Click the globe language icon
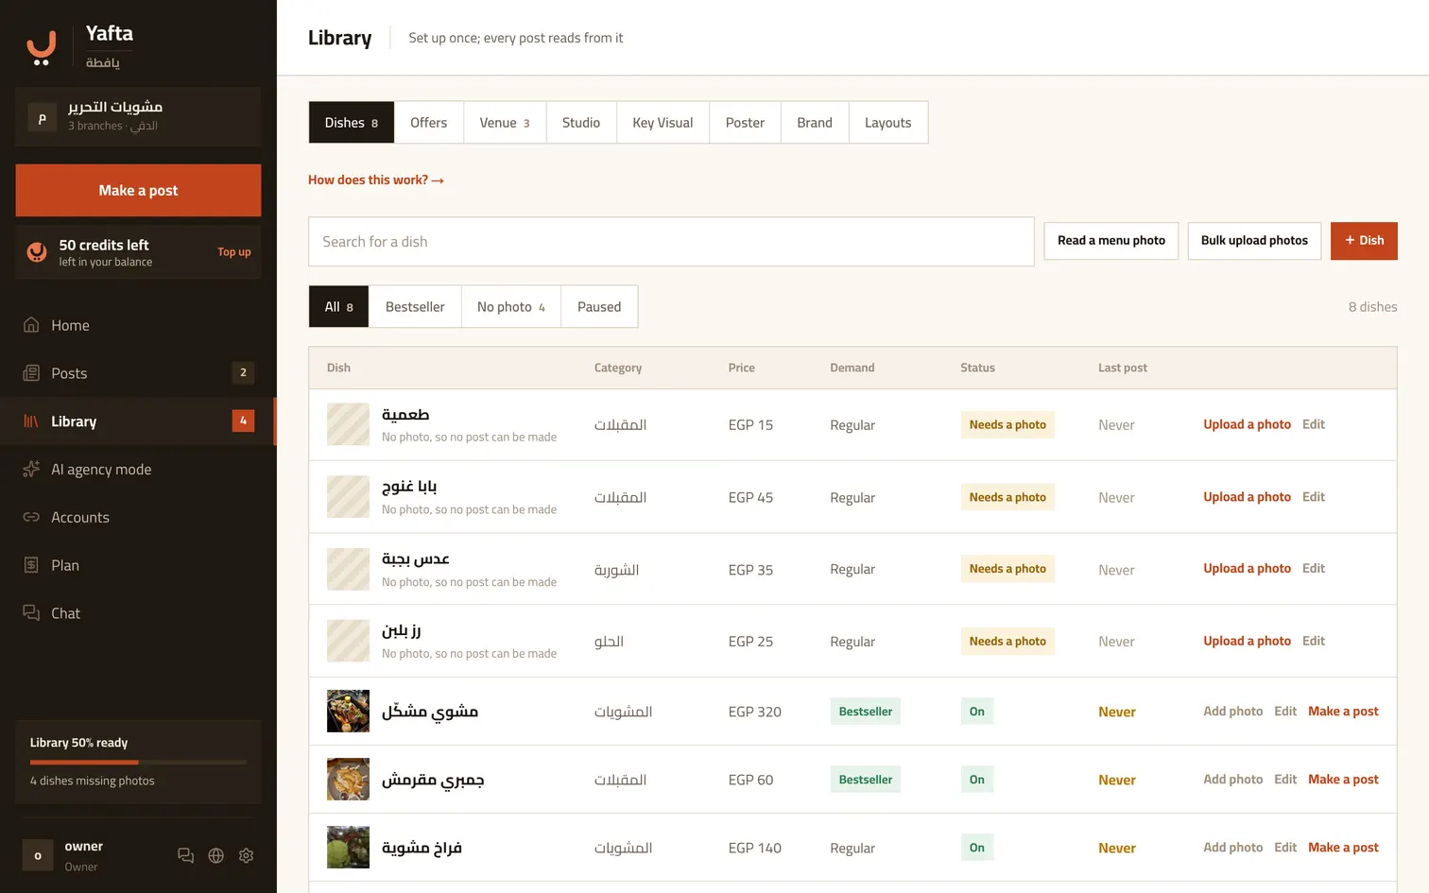This screenshot has height=893, width=1429. coord(216,855)
